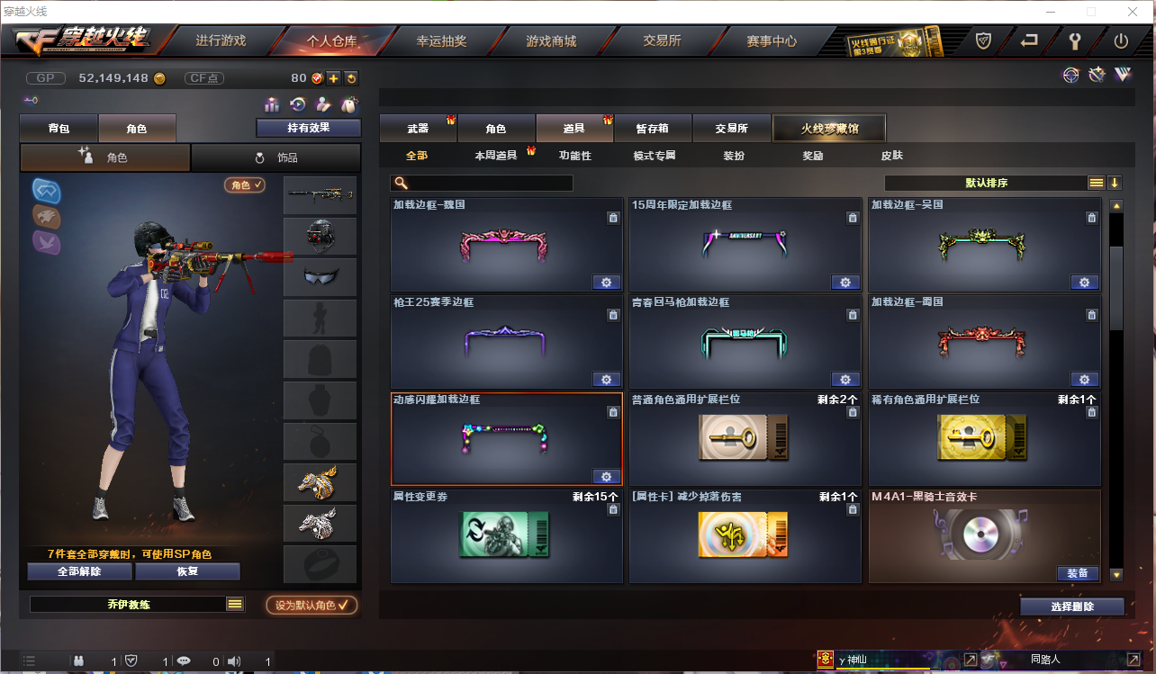Click the 全部解除 button
Image resolution: width=1156 pixels, height=674 pixels.
click(79, 571)
